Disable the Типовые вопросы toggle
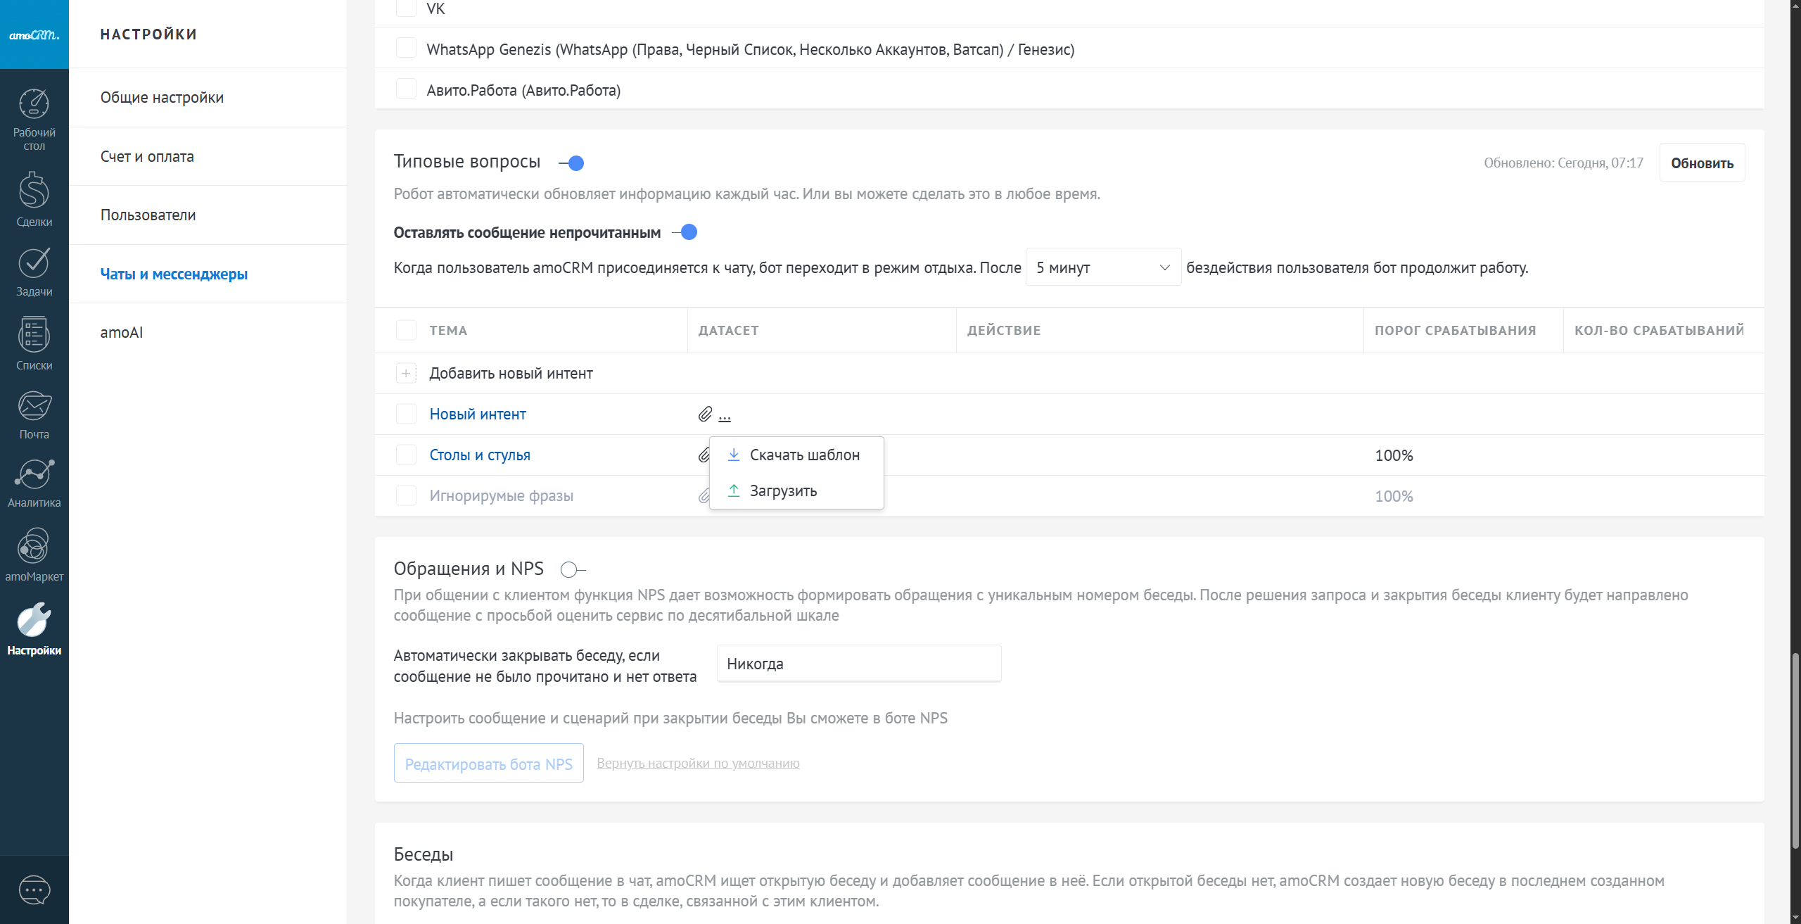Image resolution: width=1801 pixels, height=924 pixels. point(572,163)
